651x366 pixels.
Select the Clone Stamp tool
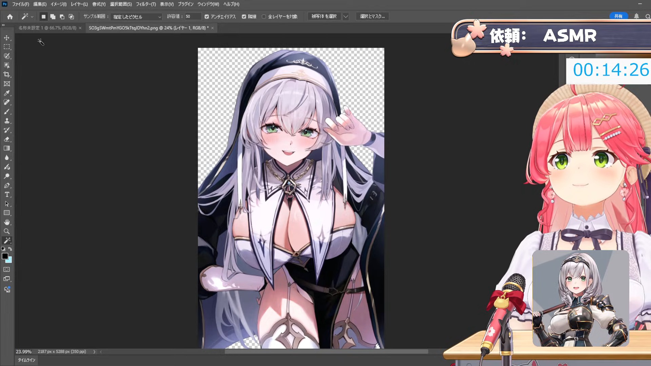click(7, 121)
